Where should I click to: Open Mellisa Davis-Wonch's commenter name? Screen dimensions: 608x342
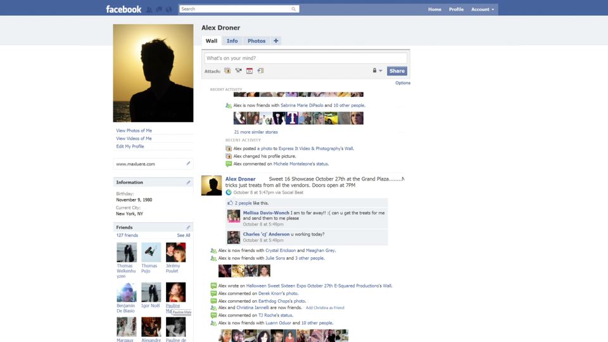pos(266,213)
